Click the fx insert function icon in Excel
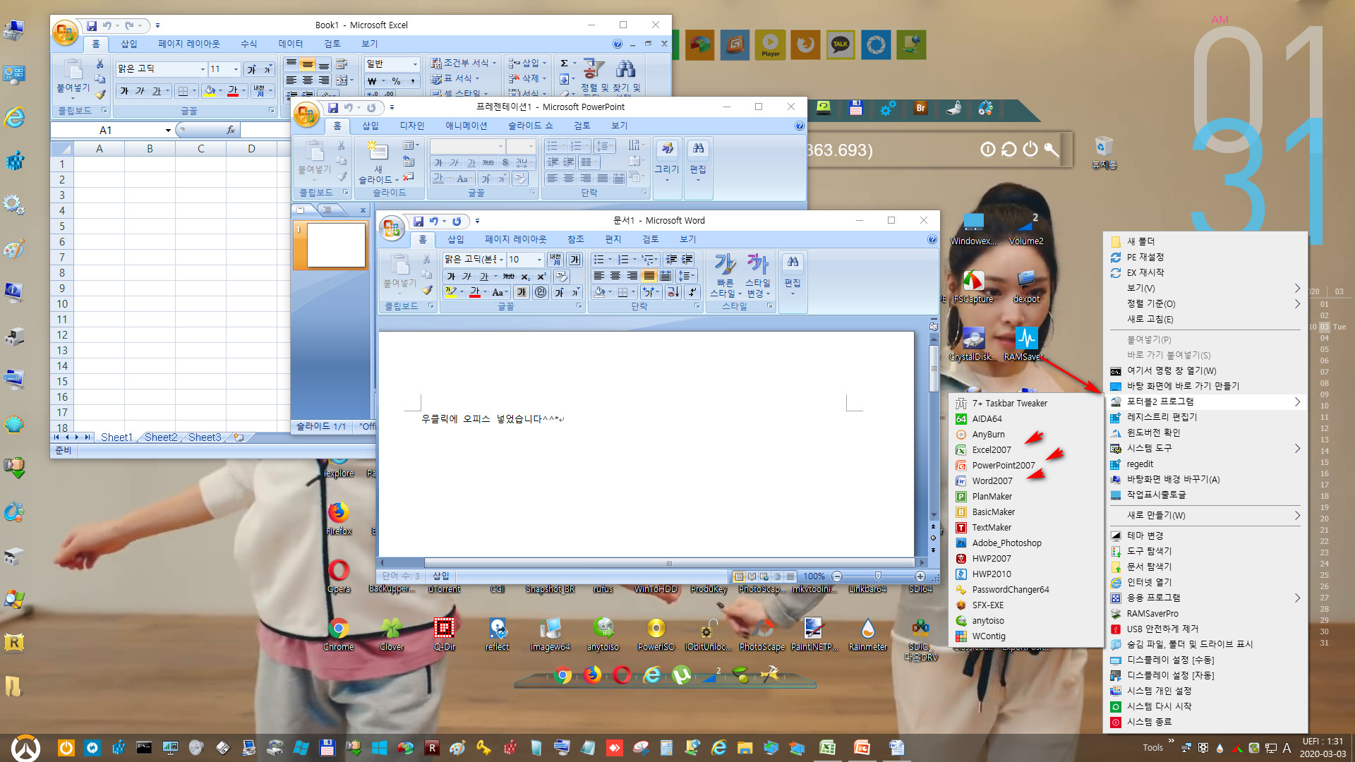This screenshot has height=762, width=1355. tap(230, 130)
